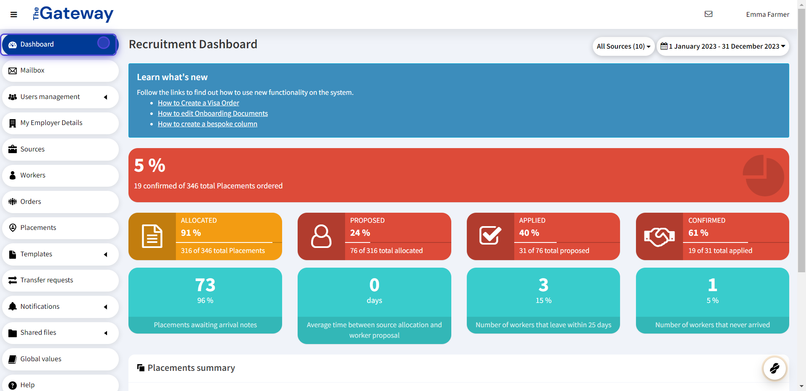Open the All Sources (10) dropdown
Screen dimensions: 806x391
[x=623, y=46]
